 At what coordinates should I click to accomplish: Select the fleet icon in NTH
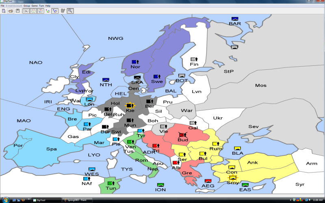coord(106,80)
